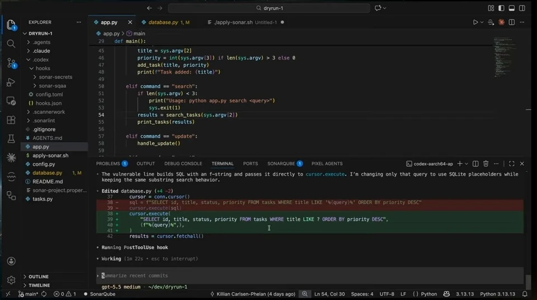The width and height of the screenshot is (537, 300).
Task: Open the SONARQUBE panel tab
Action: pos(281,163)
